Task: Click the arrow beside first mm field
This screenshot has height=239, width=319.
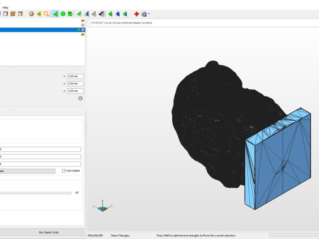Action: tap(64, 76)
